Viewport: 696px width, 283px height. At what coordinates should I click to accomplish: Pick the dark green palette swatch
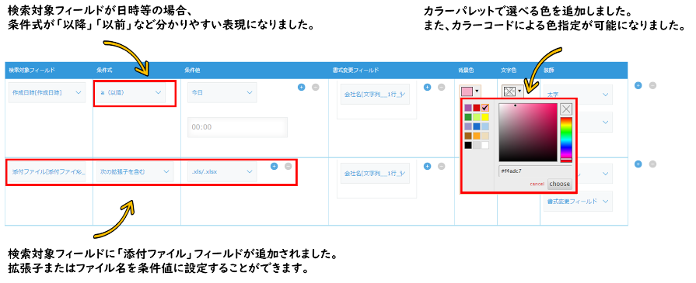click(x=468, y=117)
